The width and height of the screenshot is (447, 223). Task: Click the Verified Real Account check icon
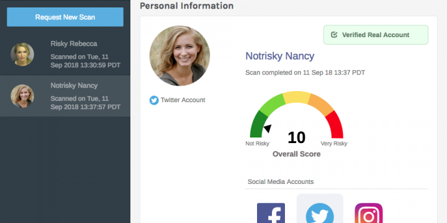point(334,35)
